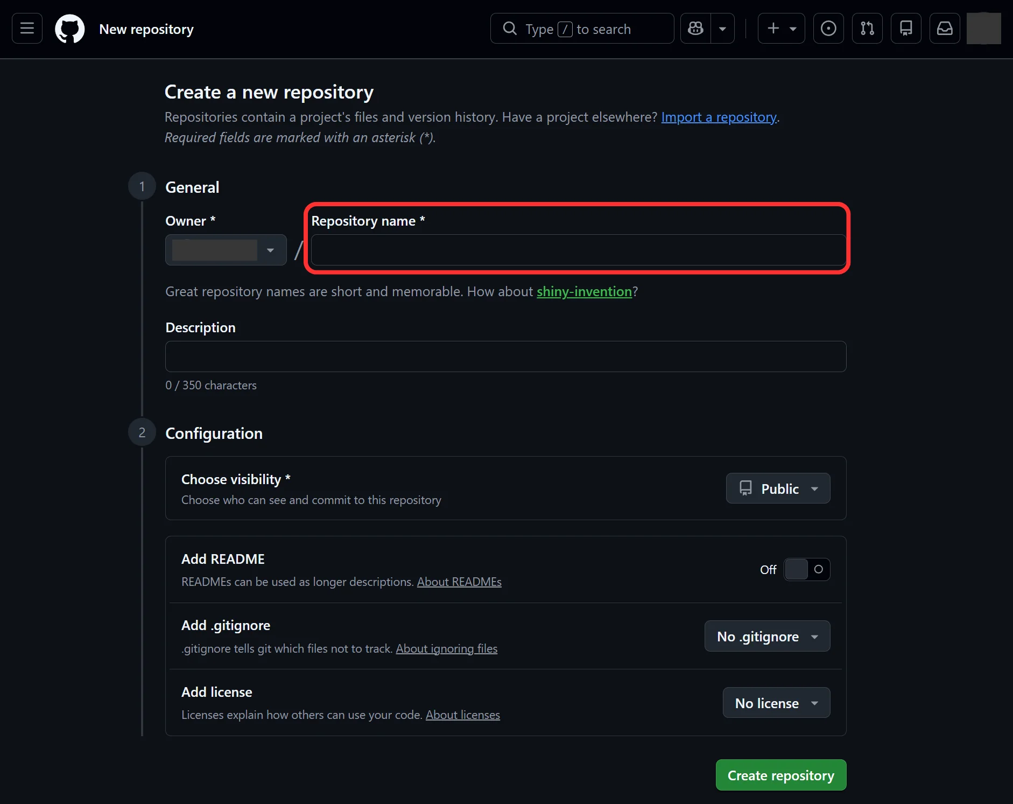Click the Description text field
Screen dimensions: 1013x804
click(505, 356)
